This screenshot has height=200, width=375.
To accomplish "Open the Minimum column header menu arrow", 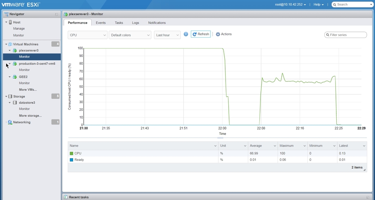I will pos(334,146).
